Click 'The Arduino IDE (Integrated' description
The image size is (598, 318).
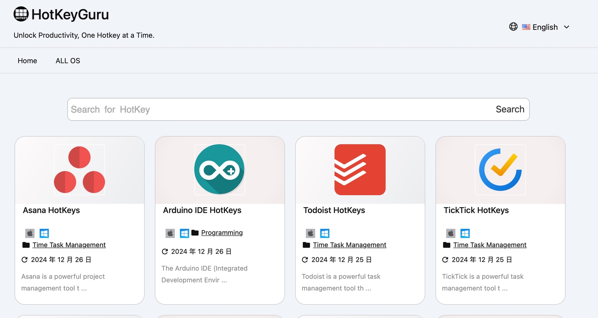(x=204, y=268)
